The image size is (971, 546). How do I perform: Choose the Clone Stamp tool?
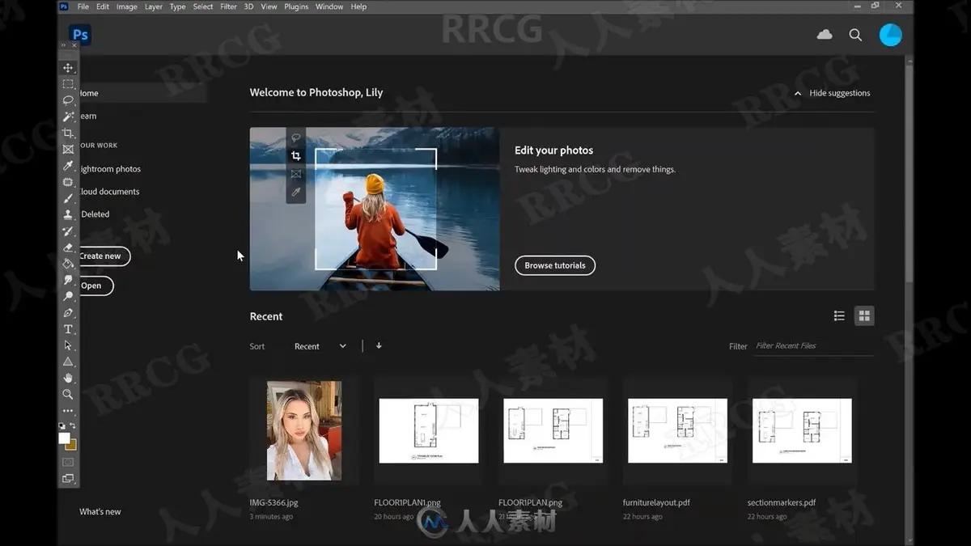click(68, 214)
